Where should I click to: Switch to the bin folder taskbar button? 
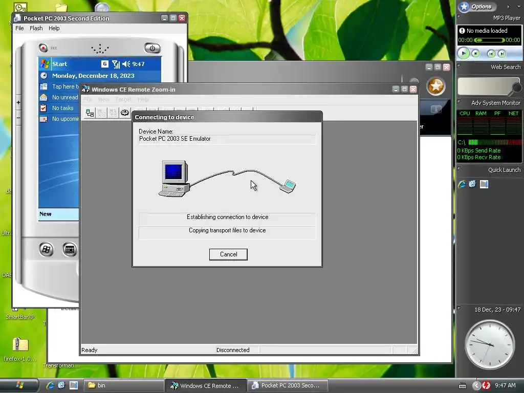123,385
